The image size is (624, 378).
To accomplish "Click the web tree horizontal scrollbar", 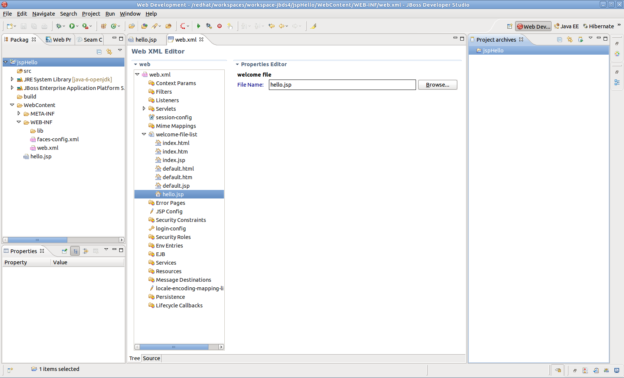I will coord(174,347).
